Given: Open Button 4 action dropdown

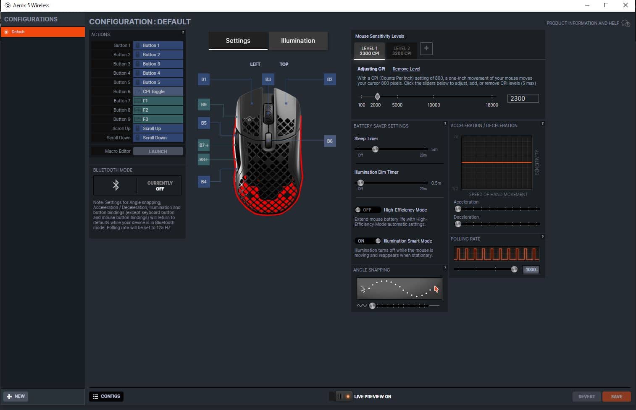Looking at the screenshot, I should [x=158, y=73].
